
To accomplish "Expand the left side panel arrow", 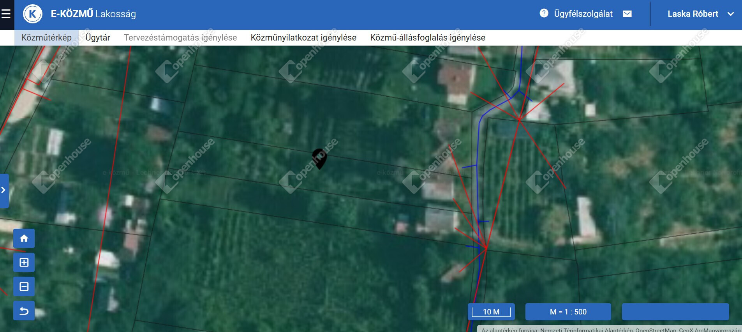I will point(4,191).
